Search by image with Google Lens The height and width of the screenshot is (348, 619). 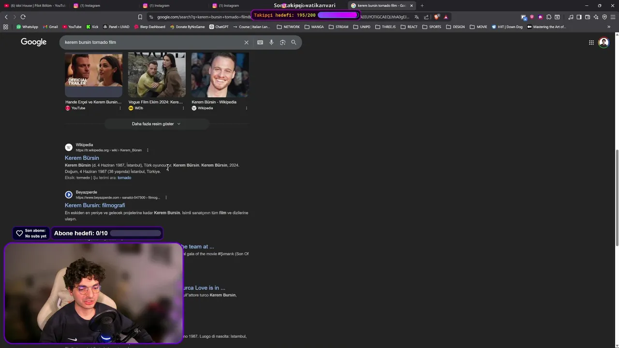tap(282, 43)
